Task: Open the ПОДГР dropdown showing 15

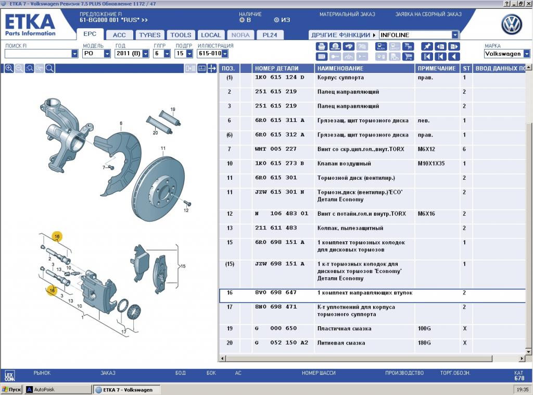Action: 189,54
